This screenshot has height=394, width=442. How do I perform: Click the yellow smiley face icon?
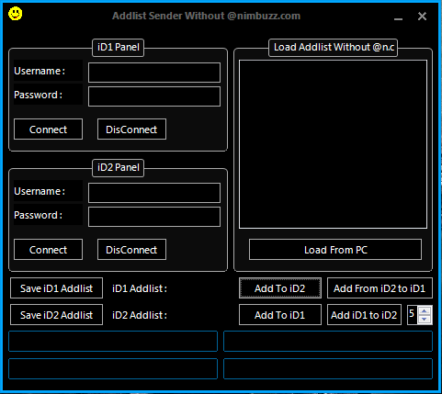point(15,14)
